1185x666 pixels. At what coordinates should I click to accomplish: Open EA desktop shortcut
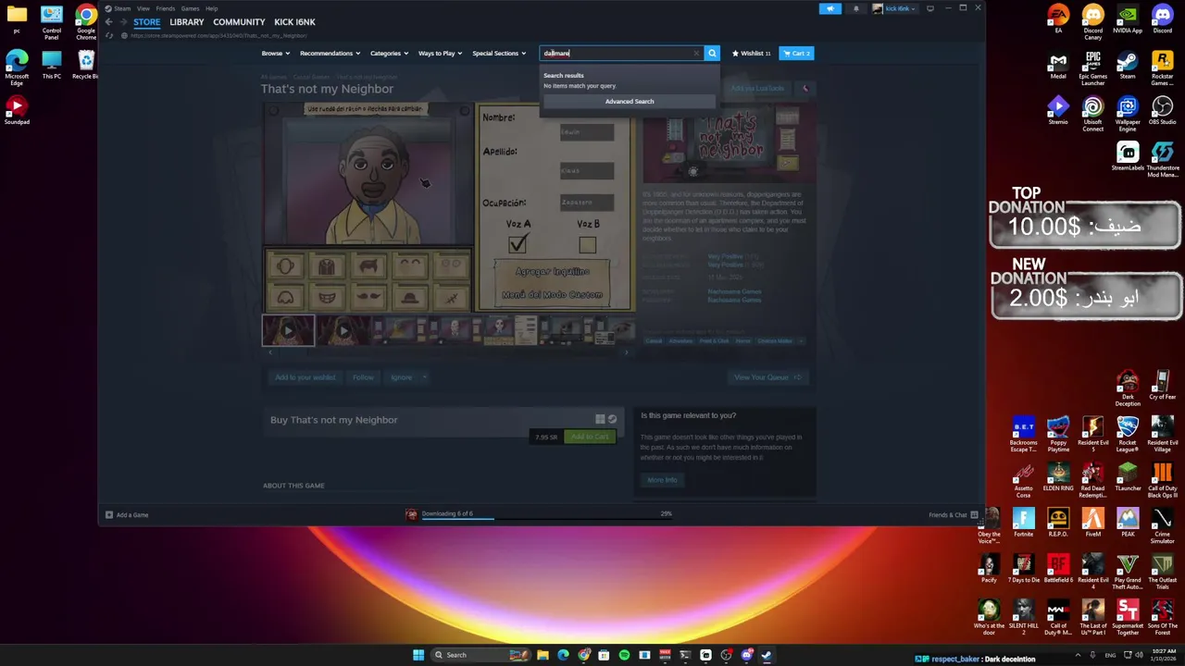point(1058,18)
